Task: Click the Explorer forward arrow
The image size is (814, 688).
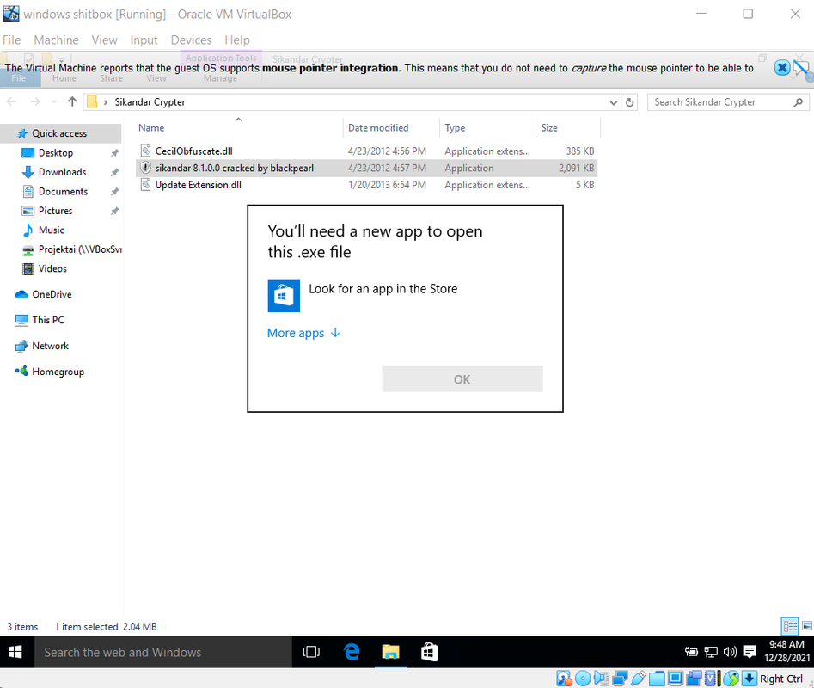Action: tap(35, 101)
